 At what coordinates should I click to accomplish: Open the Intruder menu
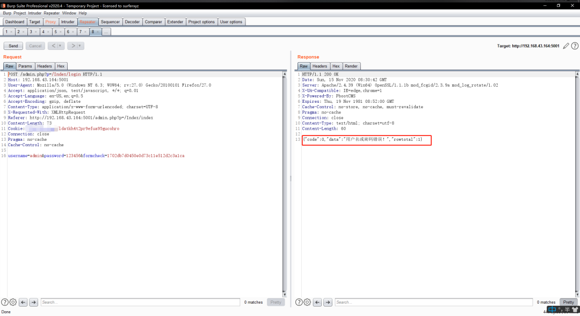tap(35, 13)
